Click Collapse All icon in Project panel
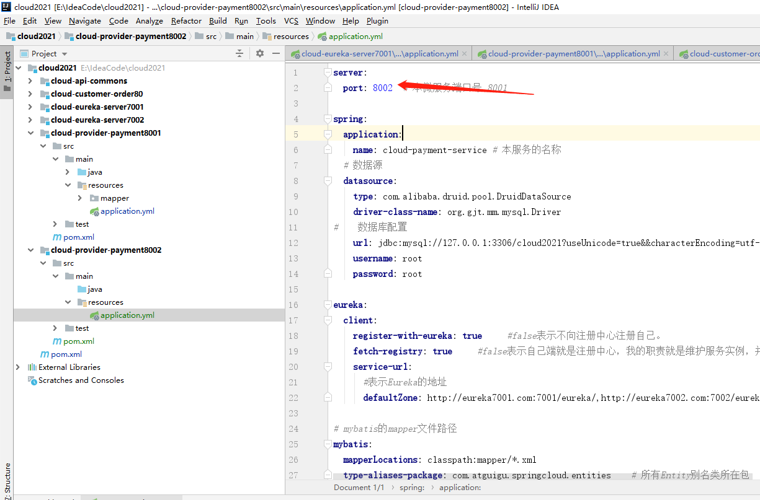Image resolution: width=760 pixels, height=500 pixels. [x=239, y=54]
